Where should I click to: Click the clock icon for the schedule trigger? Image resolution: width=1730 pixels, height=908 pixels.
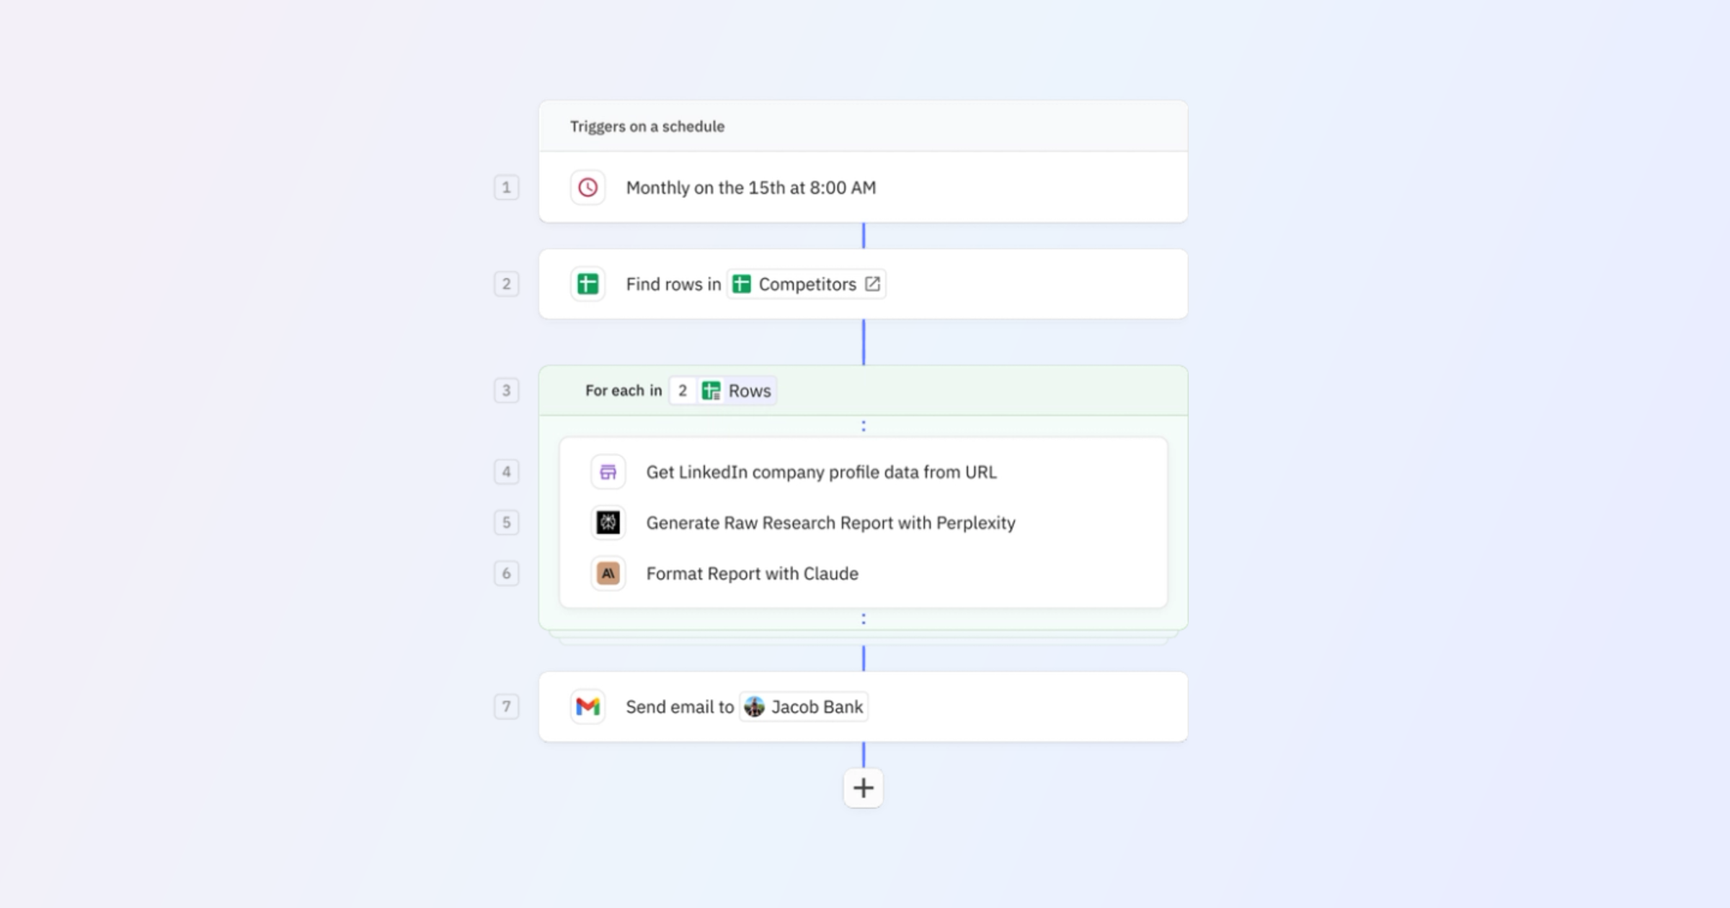click(x=587, y=187)
